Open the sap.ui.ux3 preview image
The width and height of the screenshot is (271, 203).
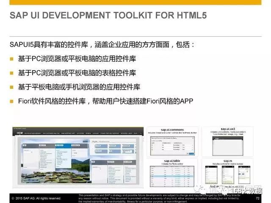[x=228, y=146]
